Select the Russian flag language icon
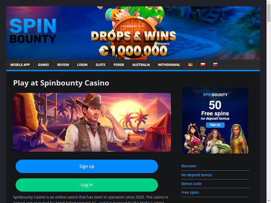Image resolution: width=271 pixels, height=203 pixels. pos(215,64)
